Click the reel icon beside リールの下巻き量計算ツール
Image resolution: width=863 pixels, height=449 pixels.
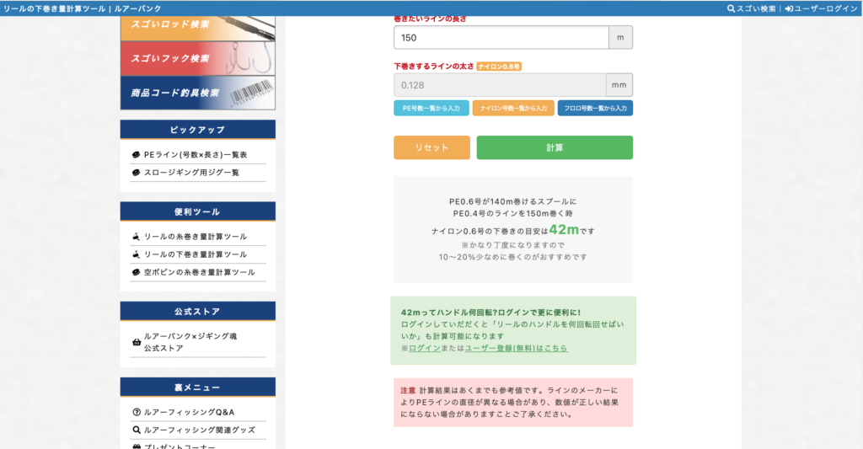pos(136,254)
